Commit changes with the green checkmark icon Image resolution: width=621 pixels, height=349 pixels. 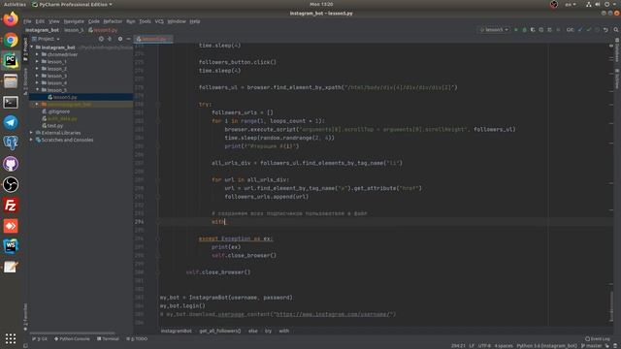pyautogui.click(x=589, y=30)
